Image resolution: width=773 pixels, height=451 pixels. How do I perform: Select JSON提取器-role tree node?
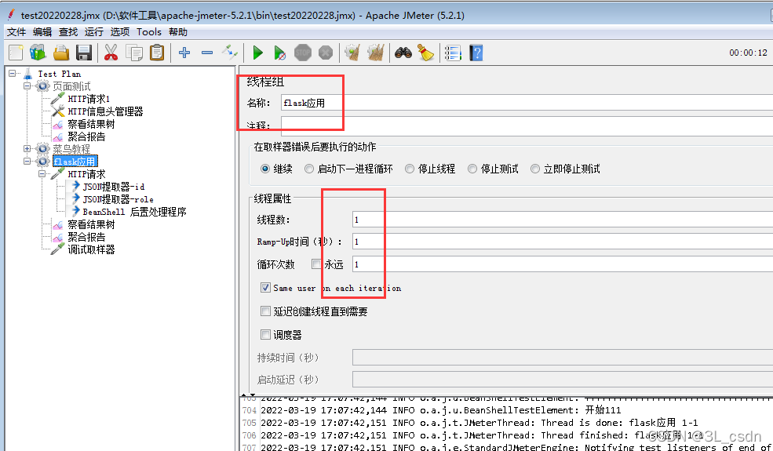118,199
